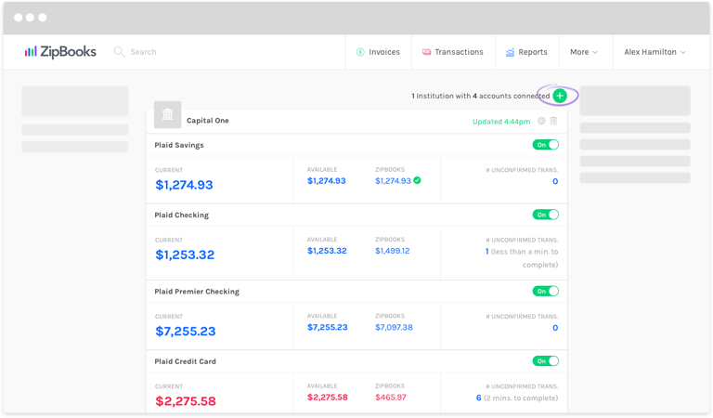Viewport: 713px width, 418px height.
Task: Click the Capital One bank building icon
Action: pyautogui.click(x=167, y=114)
